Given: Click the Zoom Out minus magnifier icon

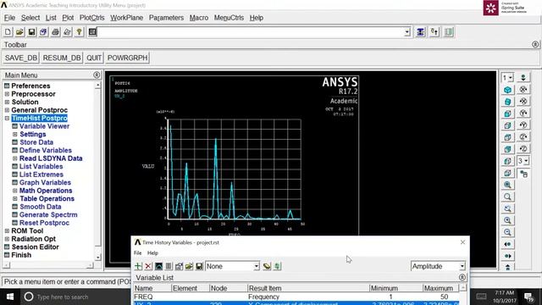Looking at the screenshot, I should [507, 232].
